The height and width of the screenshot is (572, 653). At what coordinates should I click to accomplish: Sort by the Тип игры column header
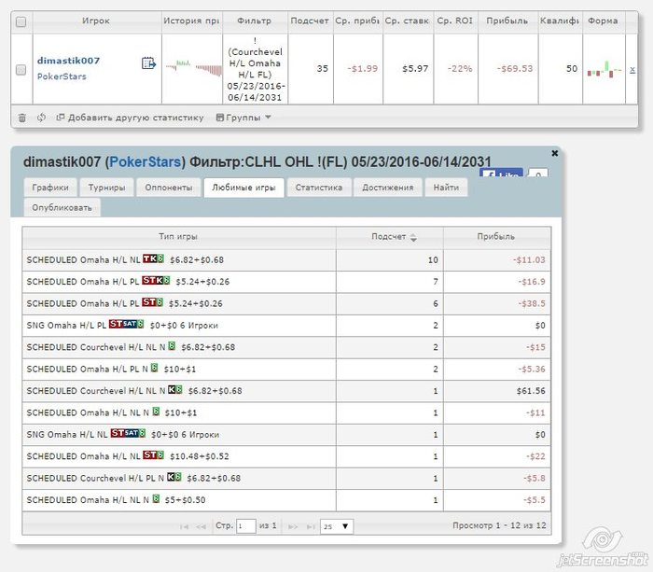[179, 237]
